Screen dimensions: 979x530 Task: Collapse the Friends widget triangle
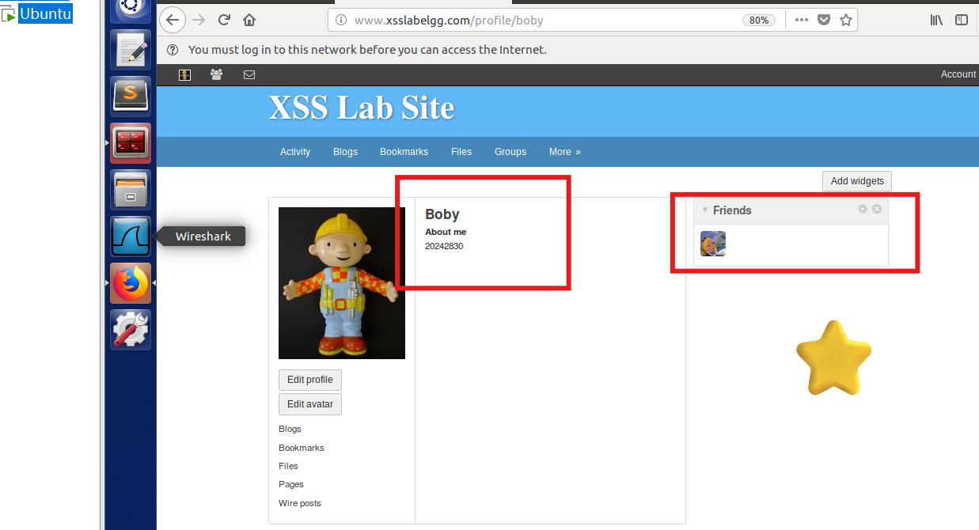(x=705, y=210)
